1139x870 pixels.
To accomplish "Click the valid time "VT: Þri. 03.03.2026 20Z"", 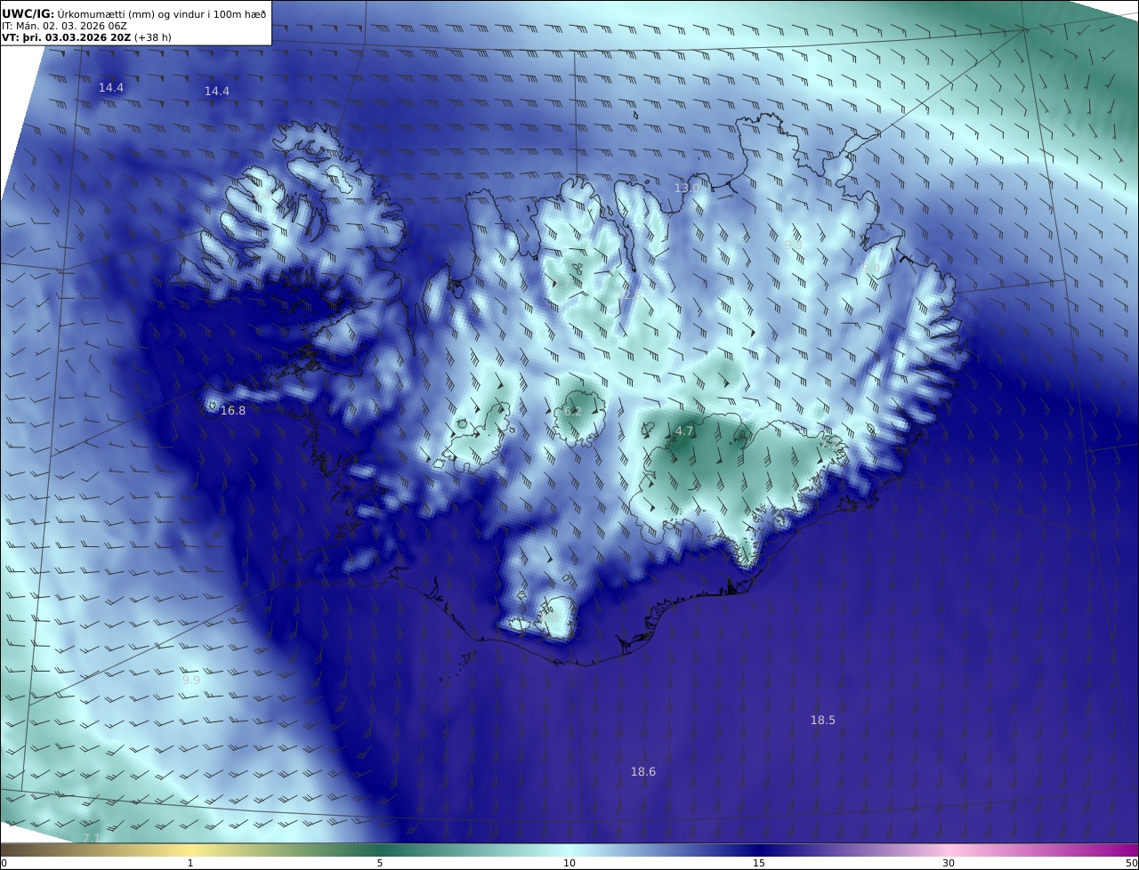I will 67,38.
